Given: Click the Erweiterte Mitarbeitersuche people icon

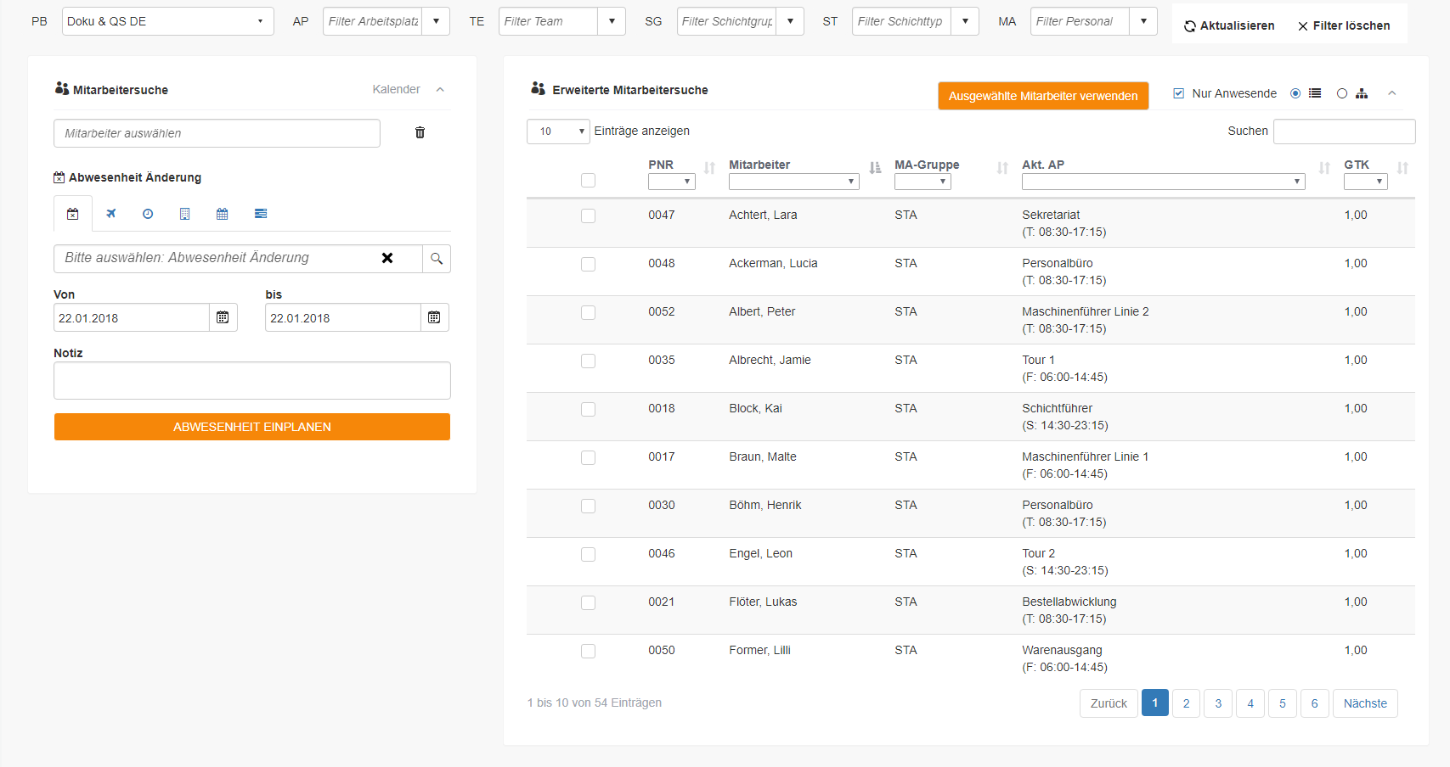Looking at the screenshot, I should click(538, 88).
